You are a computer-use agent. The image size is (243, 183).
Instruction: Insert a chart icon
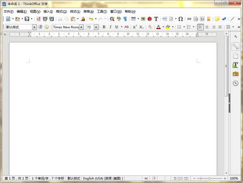pos(149,19)
